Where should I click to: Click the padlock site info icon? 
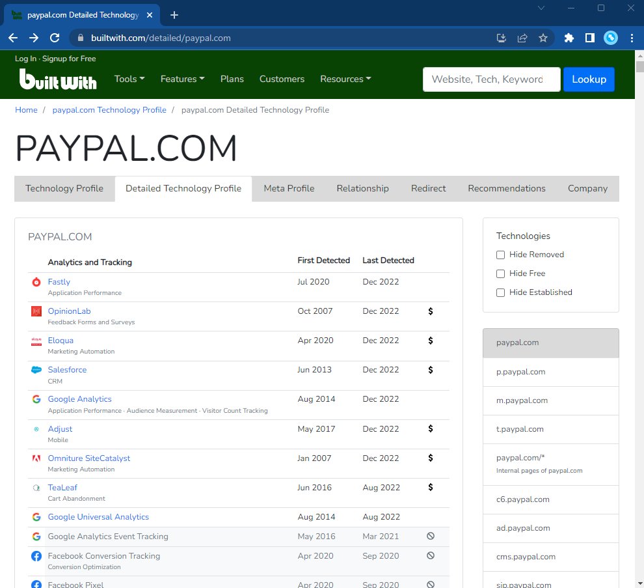81,38
